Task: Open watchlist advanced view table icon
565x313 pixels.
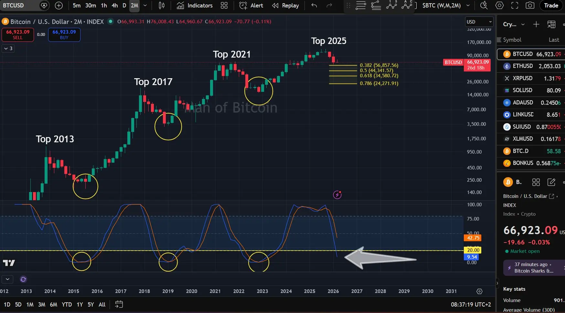Action: 551,24
